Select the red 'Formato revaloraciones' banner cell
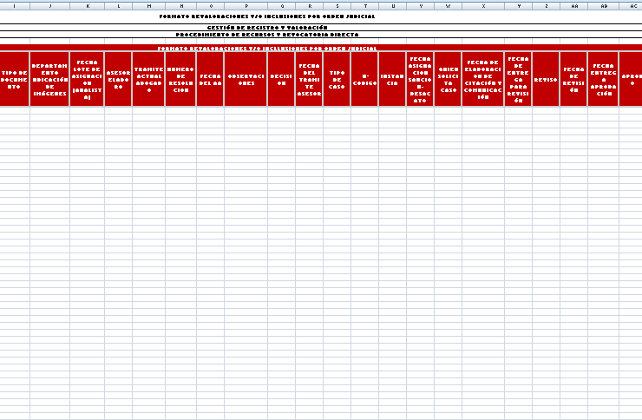The height and width of the screenshot is (420, 642). pyautogui.click(x=321, y=48)
